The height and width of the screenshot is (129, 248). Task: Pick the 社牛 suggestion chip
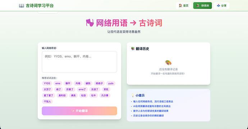pyautogui.click(x=93, y=95)
